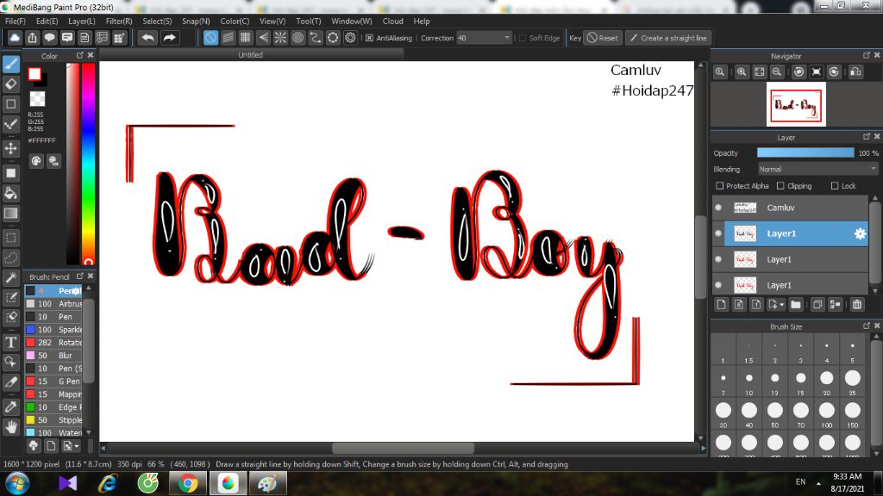This screenshot has width=883, height=496.
Task: Enable crisscross grid snap
Action: [x=245, y=38]
